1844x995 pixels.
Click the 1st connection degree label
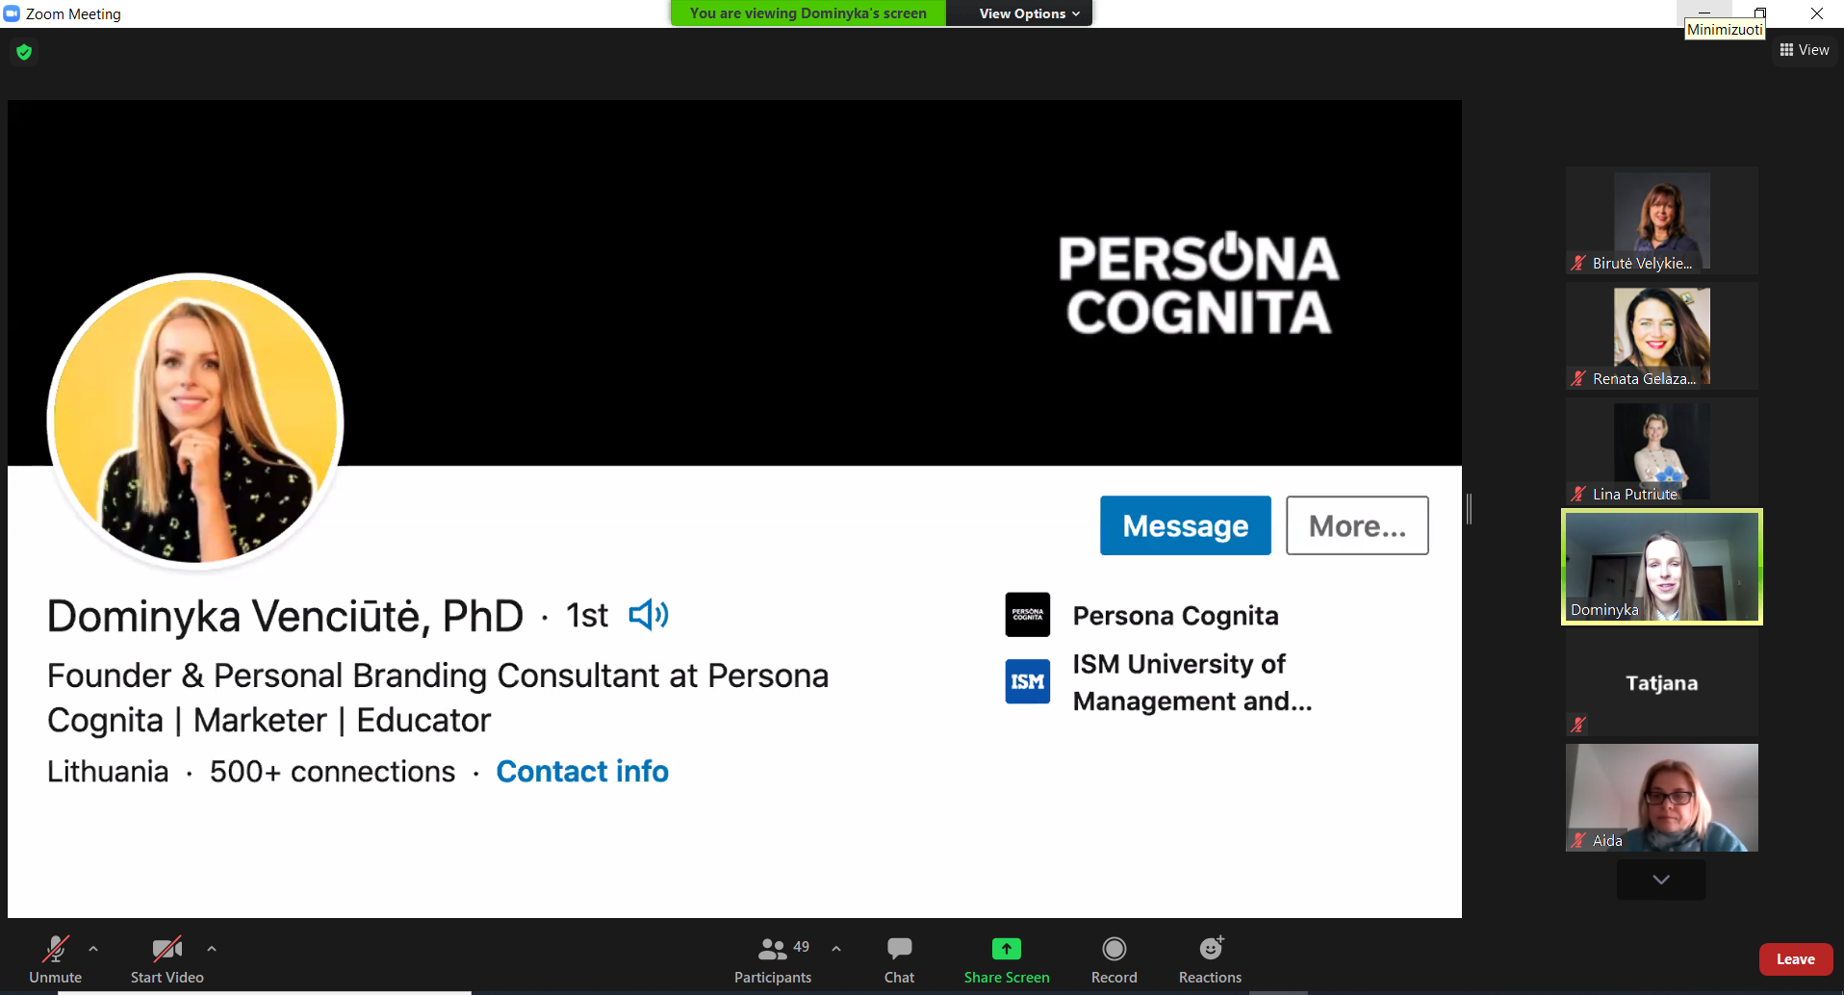click(587, 616)
